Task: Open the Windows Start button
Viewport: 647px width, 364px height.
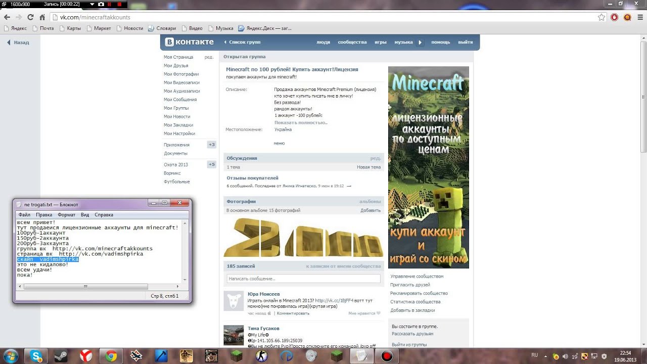Action: [10, 356]
